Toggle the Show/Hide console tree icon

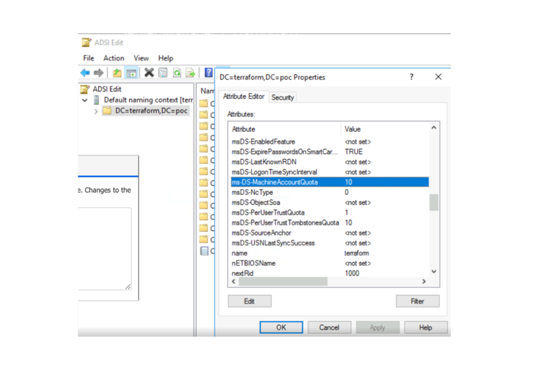[x=131, y=73]
